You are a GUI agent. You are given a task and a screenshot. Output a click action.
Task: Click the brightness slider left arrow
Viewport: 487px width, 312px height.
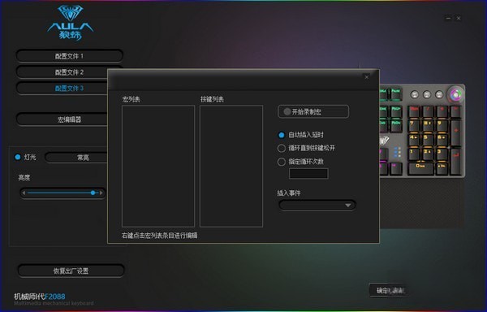pyautogui.click(x=24, y=193)
